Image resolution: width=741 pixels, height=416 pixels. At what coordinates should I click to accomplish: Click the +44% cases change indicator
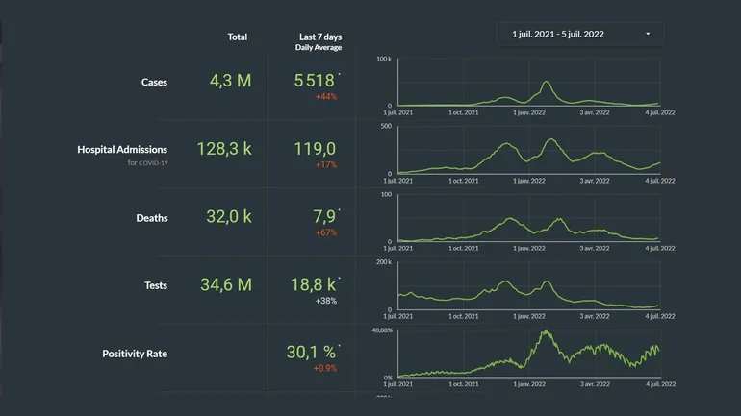tap(326, 98)
